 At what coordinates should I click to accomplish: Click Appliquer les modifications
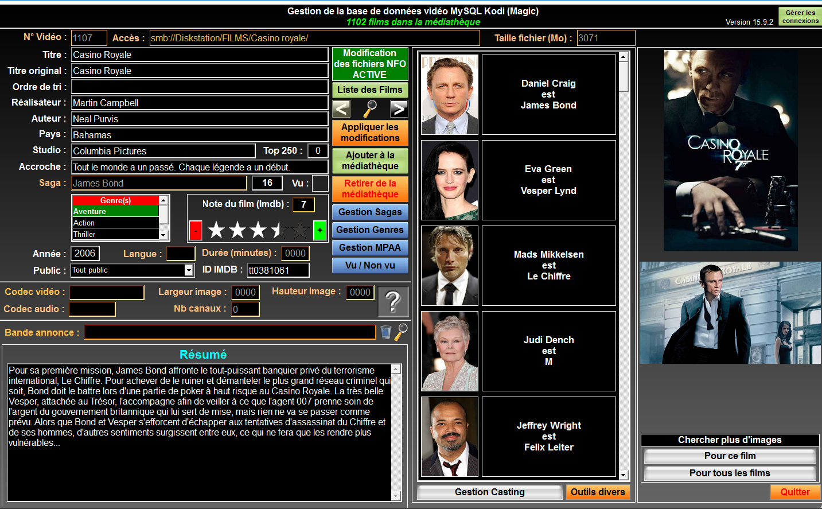coord(370,133)
